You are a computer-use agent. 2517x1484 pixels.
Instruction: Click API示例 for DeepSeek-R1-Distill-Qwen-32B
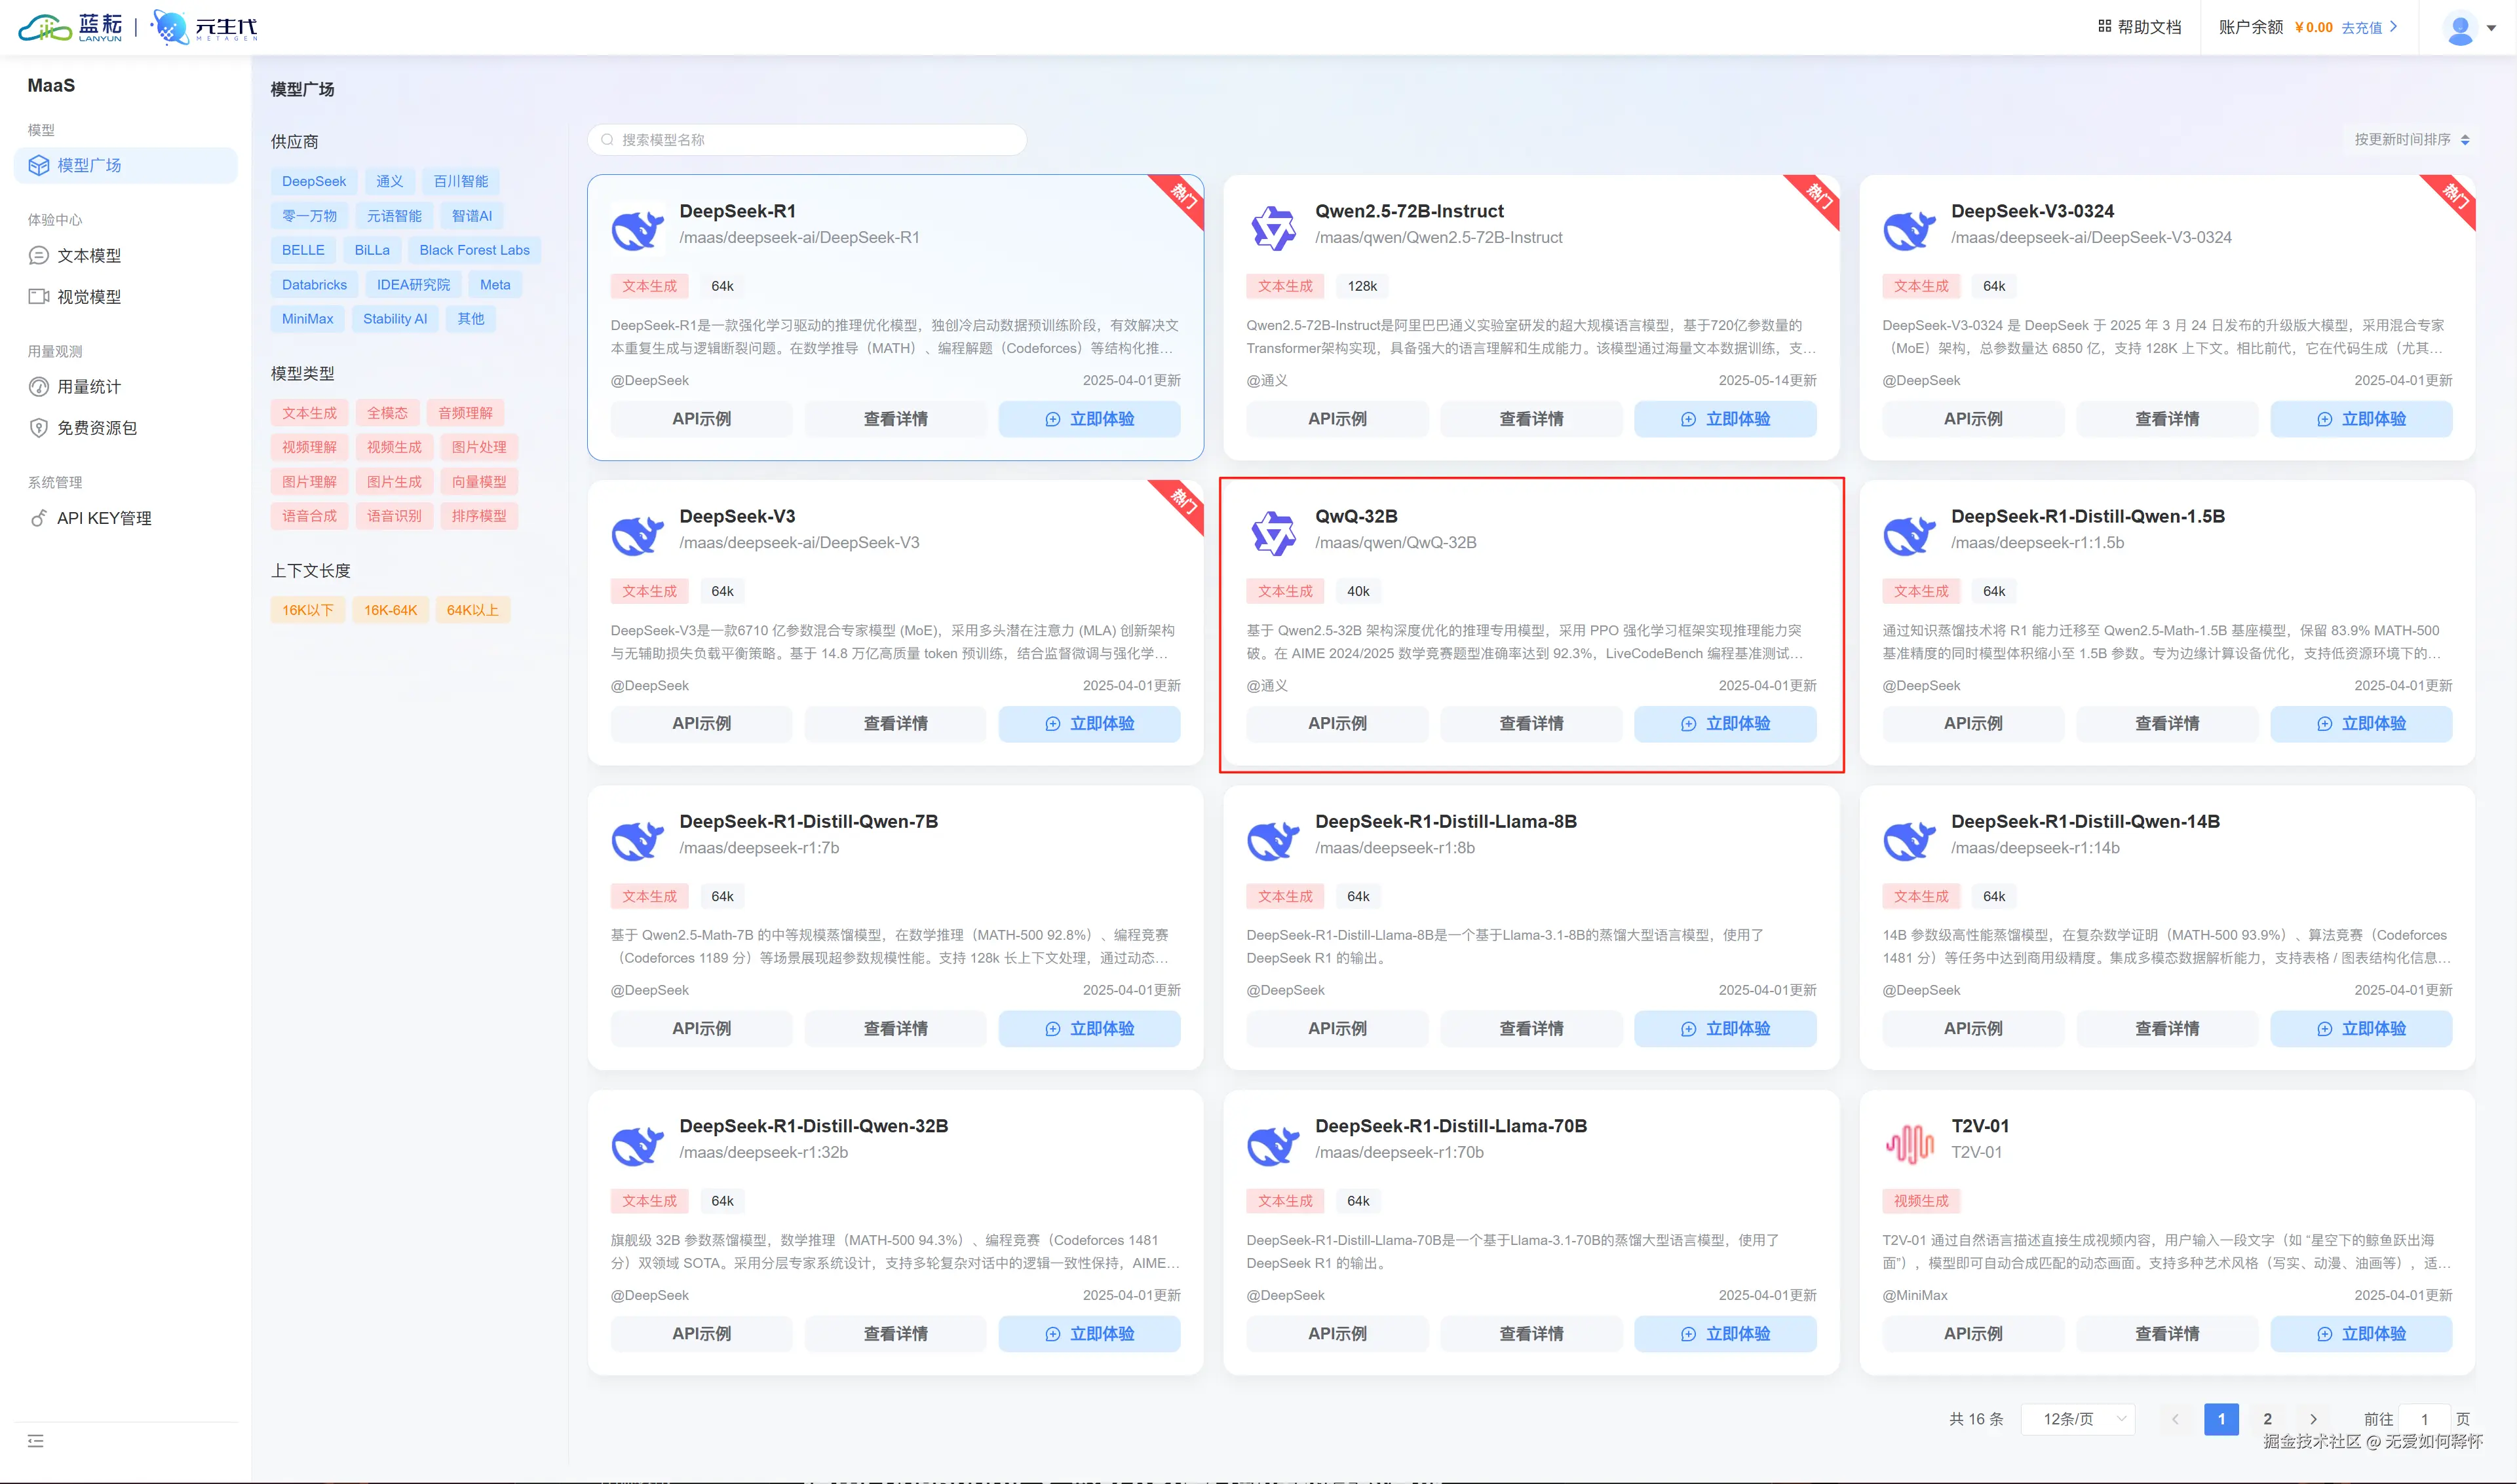701,1334
